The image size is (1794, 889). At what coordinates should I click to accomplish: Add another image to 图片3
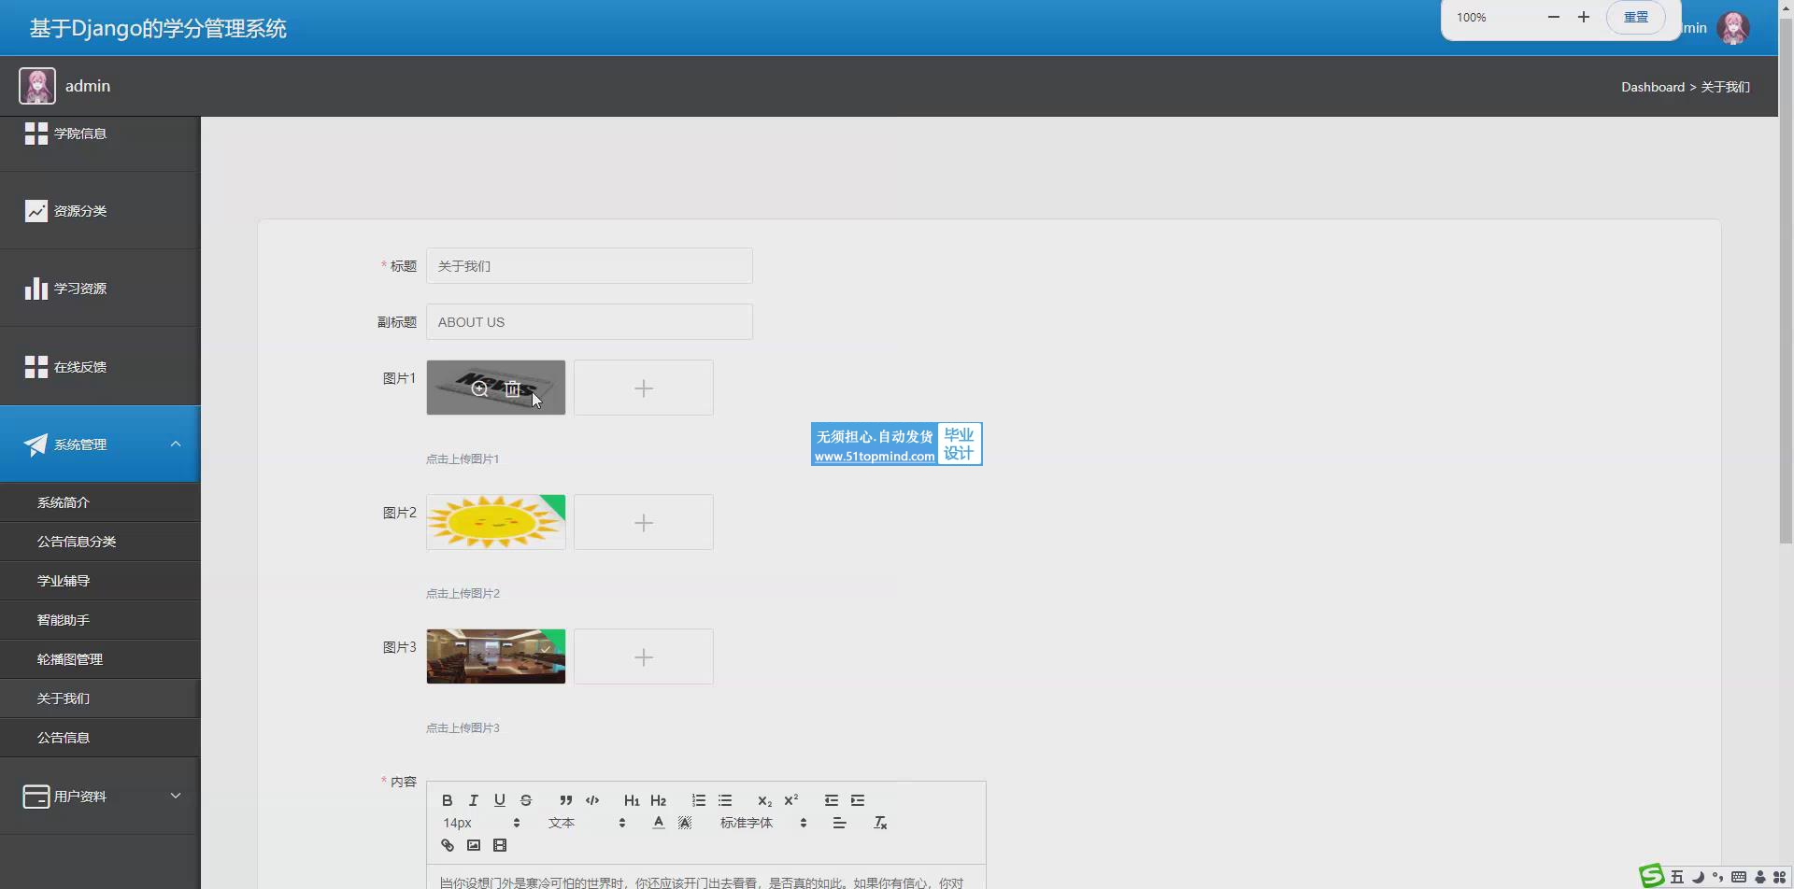point(644,656)
